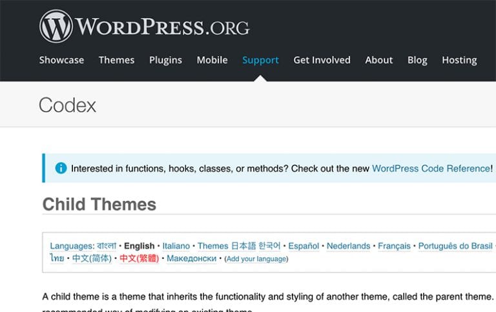Click the blue info icon in the notice
Image resolution: width=496 pixels, height=312 pixels.
click(x=61, y=168)
